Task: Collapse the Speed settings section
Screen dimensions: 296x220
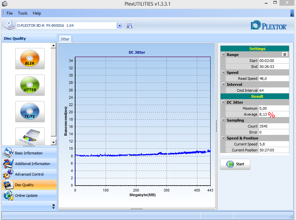Action: (223, 72)
